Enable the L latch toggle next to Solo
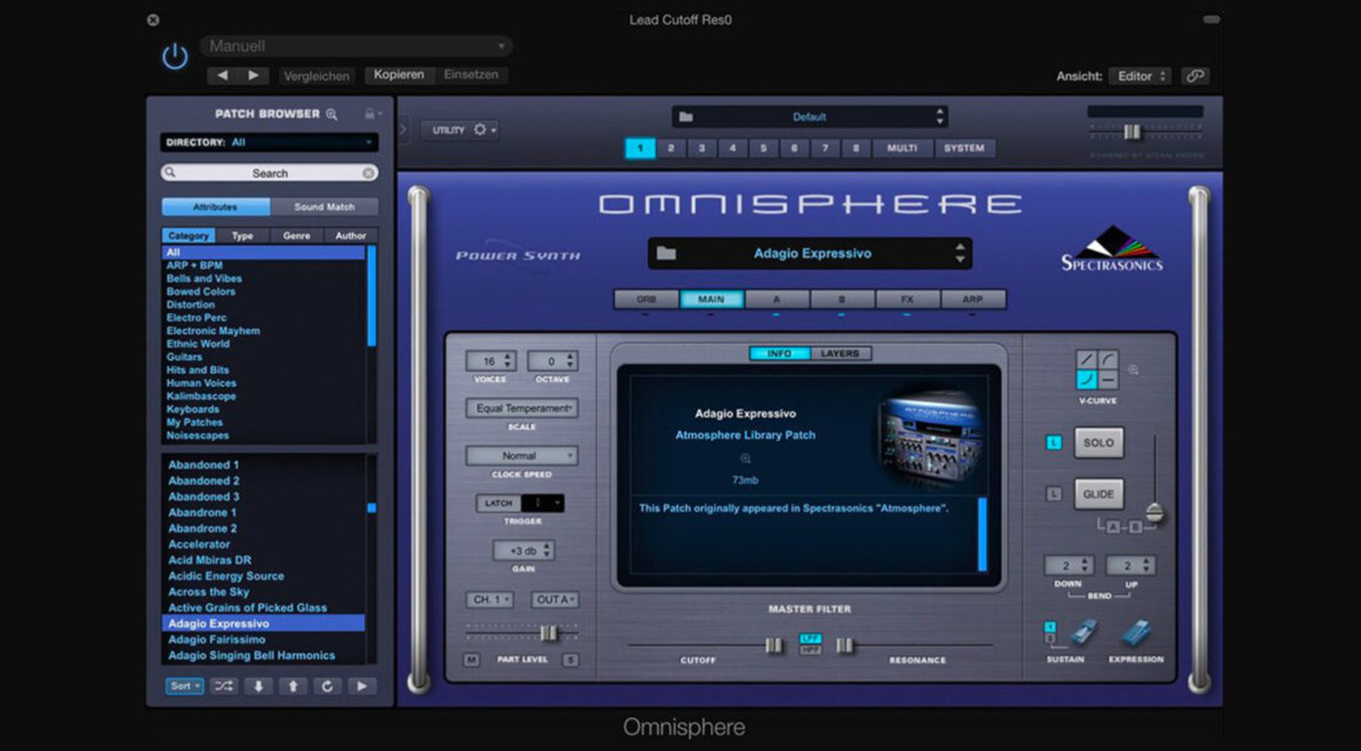This screenshot has height=751, width=1361. [1053, 443]
